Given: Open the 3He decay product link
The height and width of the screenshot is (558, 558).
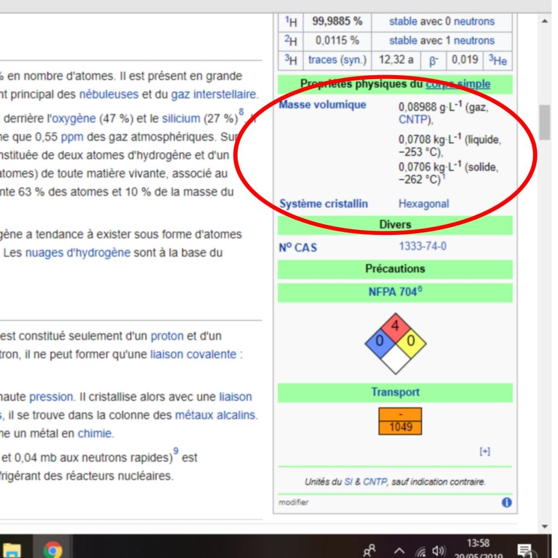Looking at the screenshot, I should (498, 60).
